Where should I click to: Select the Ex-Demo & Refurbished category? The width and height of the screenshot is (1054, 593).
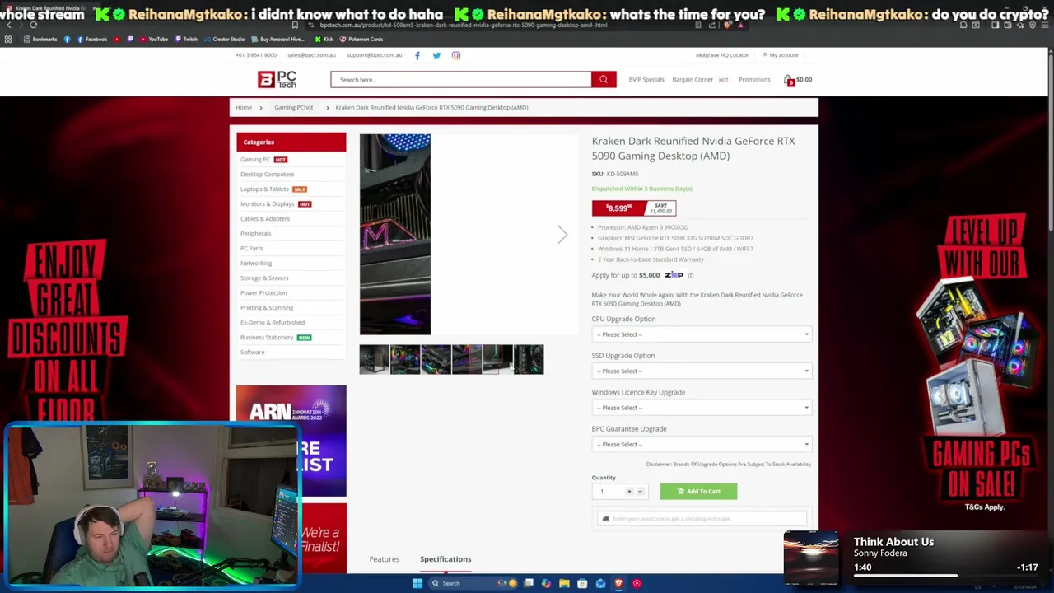(x=273, y=323)
